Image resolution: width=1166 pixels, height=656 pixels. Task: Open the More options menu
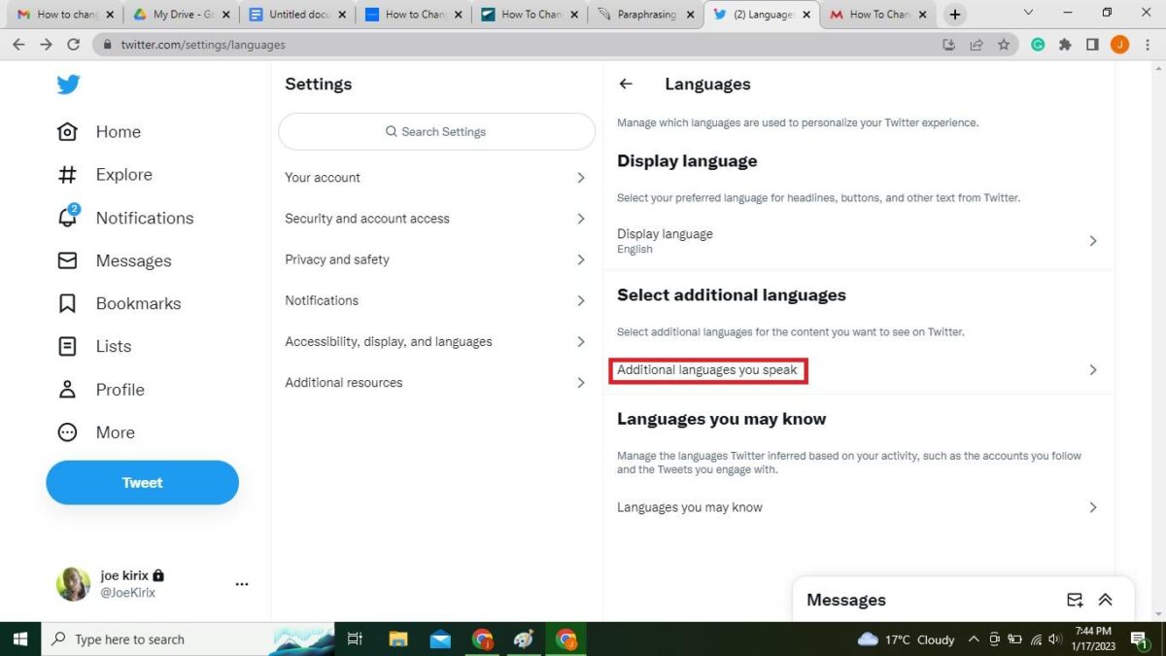point(95,432)
